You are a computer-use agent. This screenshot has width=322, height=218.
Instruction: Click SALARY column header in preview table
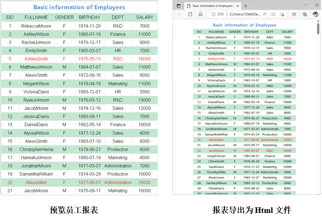pos(145,18)
